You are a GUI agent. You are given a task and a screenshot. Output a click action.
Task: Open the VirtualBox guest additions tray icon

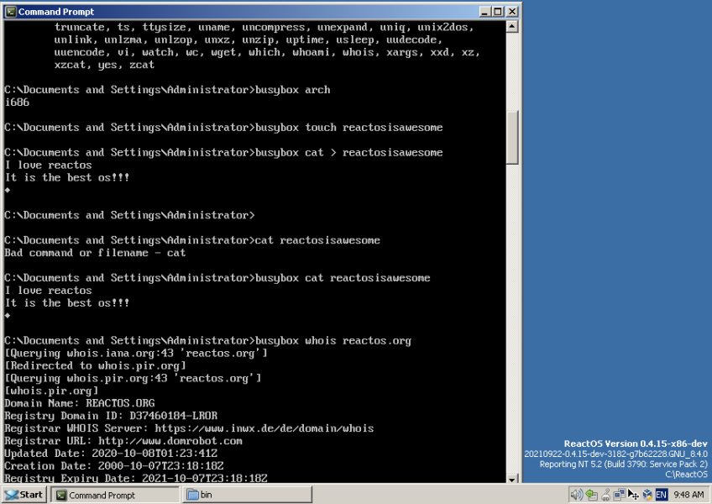tap(647, 495)
